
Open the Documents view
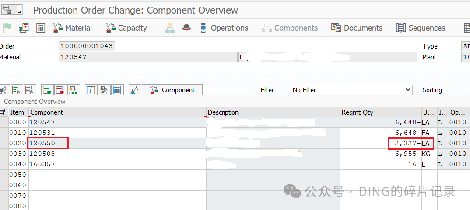pos(357,28)
